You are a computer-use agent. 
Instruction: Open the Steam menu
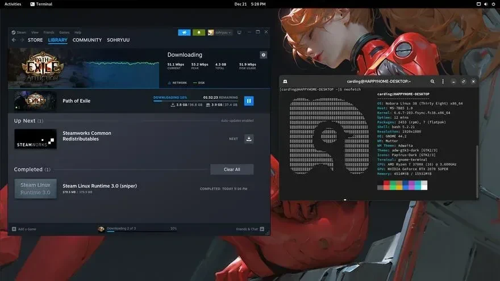pos(19,32)
